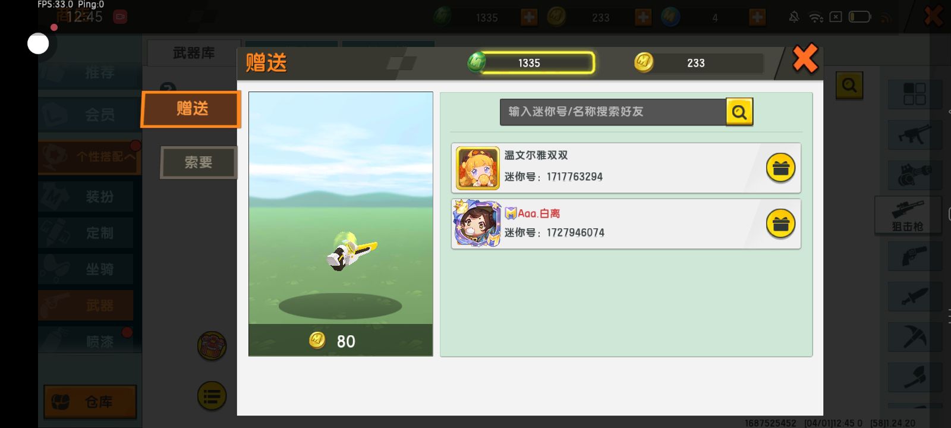Viewport: 951px width, 428px height.
Task: Close the 赠送 dialog with orange X
Action: coord(805,59)
